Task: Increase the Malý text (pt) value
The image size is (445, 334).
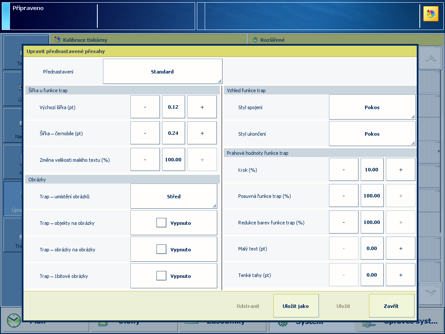Action: pyautogui.click(x=401, y=248)
